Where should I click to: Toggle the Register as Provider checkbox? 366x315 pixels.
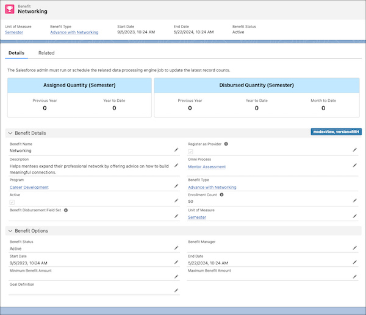tap(191, 151)
